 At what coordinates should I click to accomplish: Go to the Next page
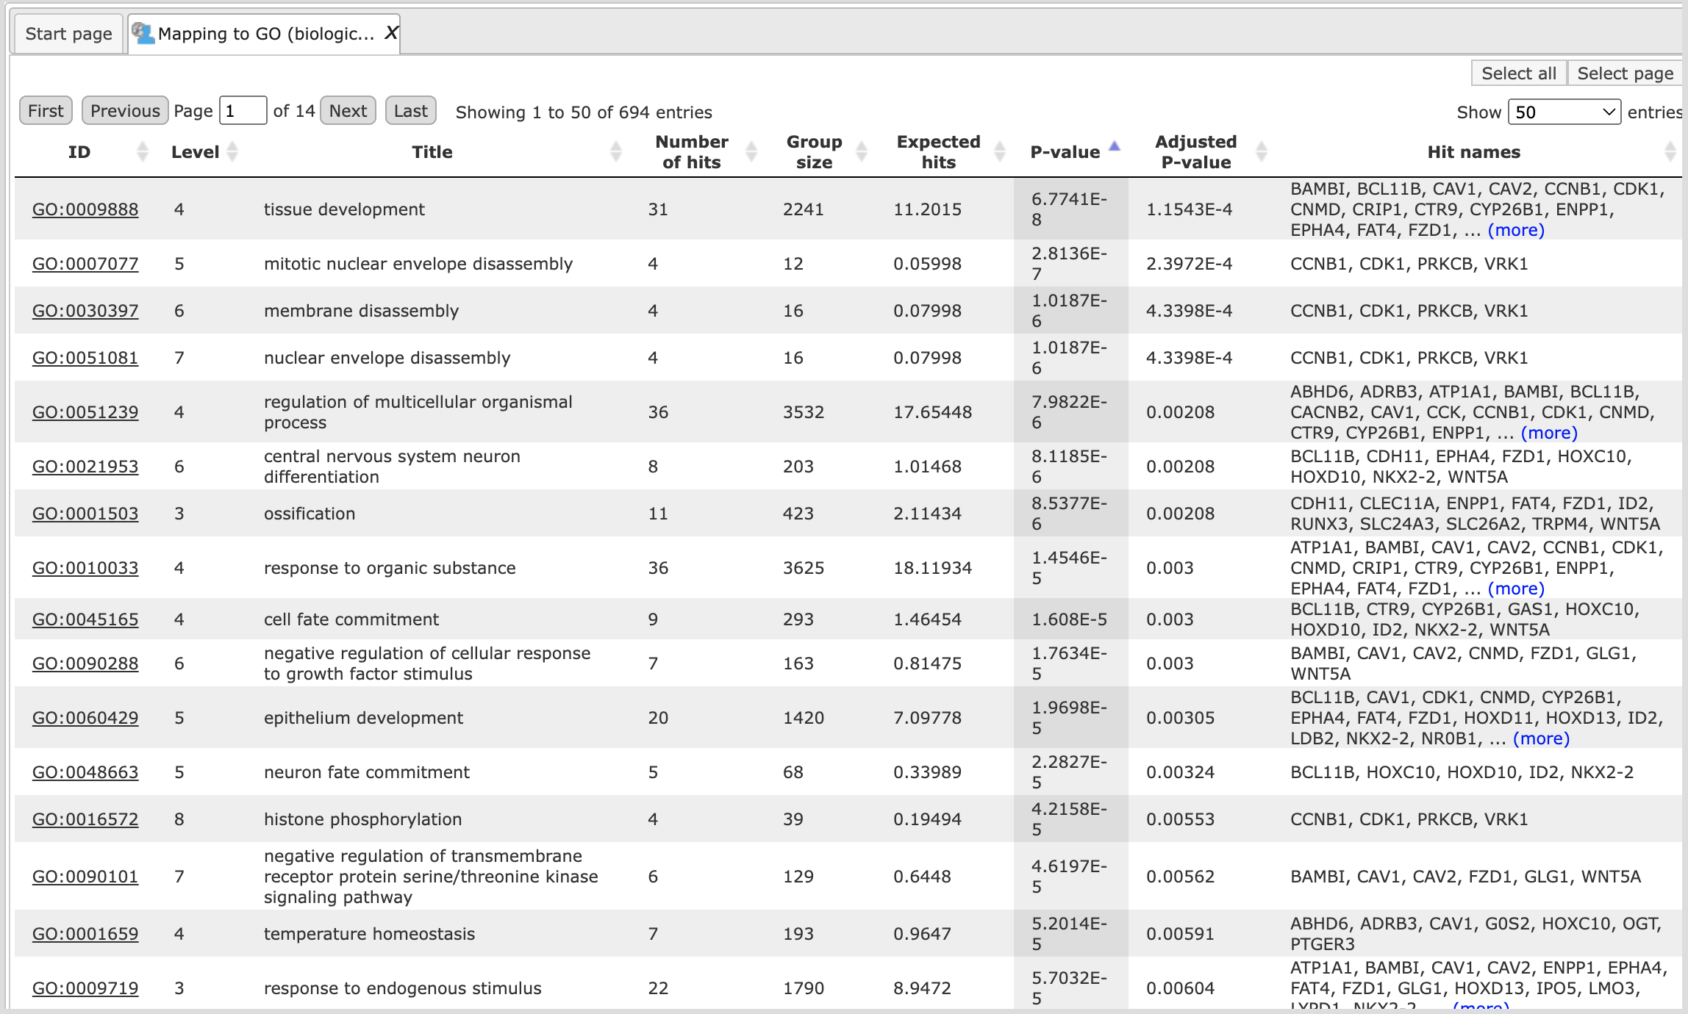tap(348, 111)
